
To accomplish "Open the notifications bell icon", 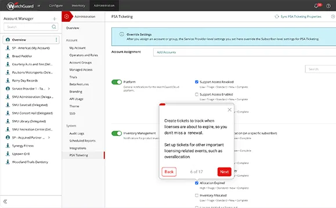I will 316,6.
